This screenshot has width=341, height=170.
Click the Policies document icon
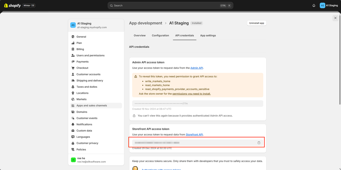pos(73,149)
